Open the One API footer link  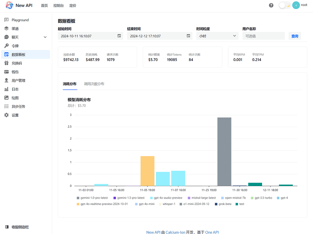pos(212,232)
